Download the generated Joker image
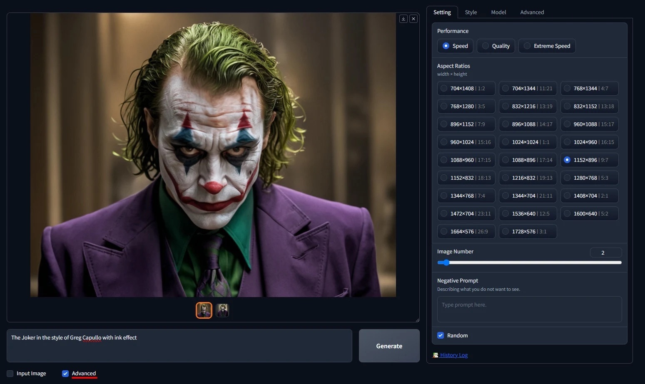Screen dimensions: 645x384 pos(403,19)
